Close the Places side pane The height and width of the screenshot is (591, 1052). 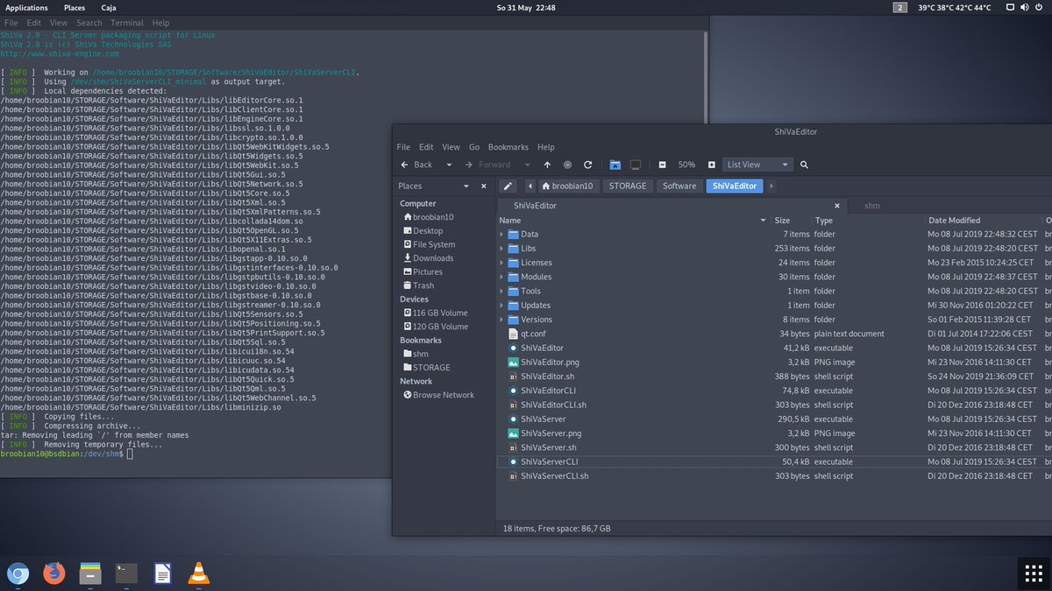point(483,186)
